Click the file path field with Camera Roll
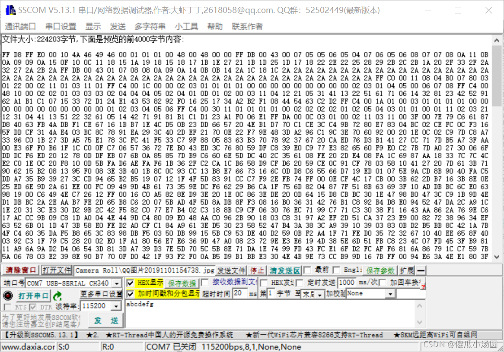Viewport: 504px width, 352px height. 145,270
